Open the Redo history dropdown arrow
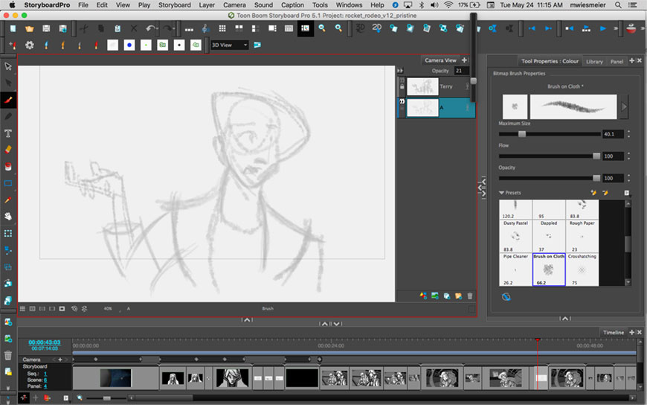Screen dimensions: 647x405 point(174,28)
